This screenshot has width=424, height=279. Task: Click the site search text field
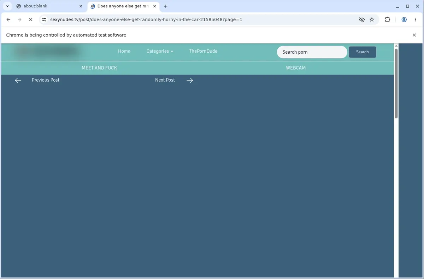[312, 52]
